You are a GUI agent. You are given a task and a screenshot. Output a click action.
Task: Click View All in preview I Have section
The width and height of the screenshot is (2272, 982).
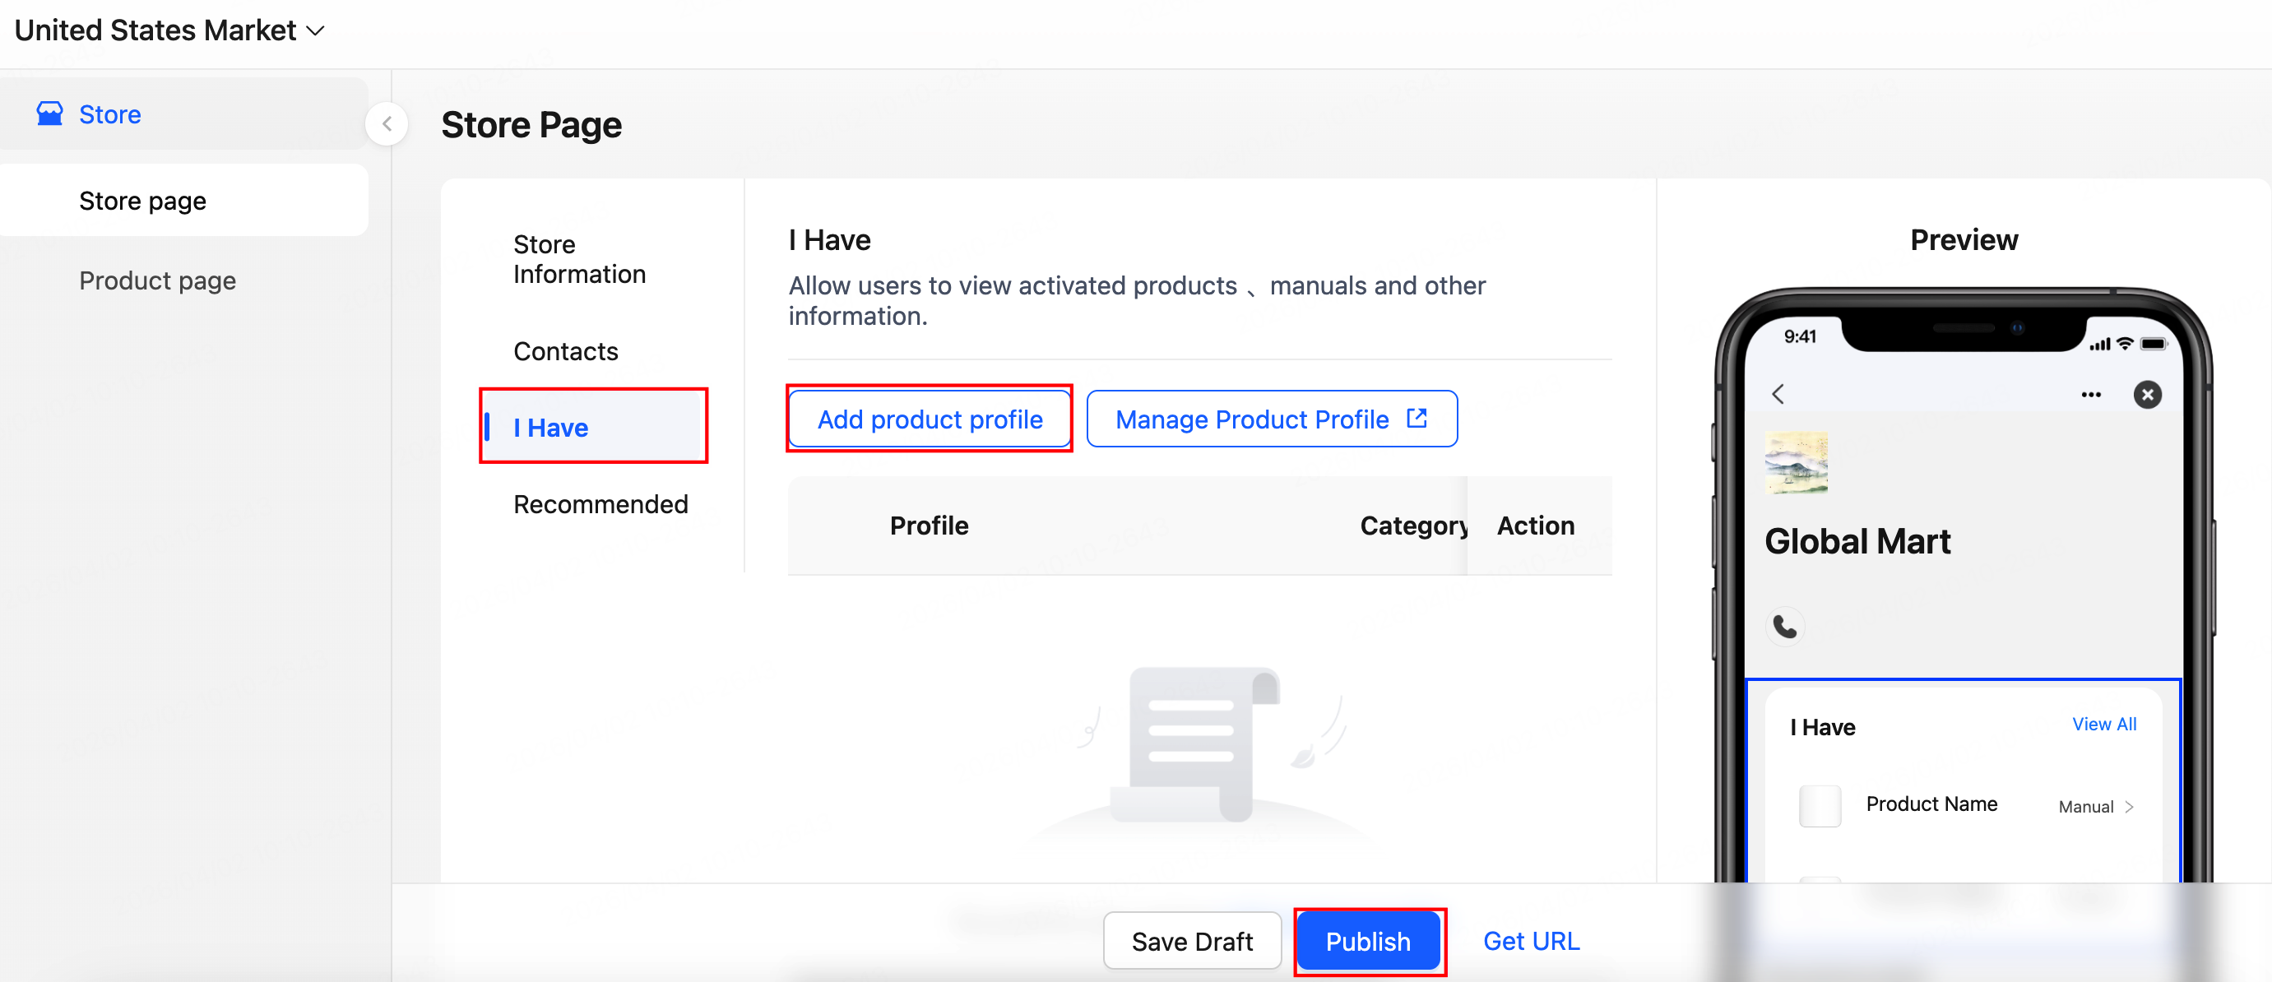(2103, 724)
